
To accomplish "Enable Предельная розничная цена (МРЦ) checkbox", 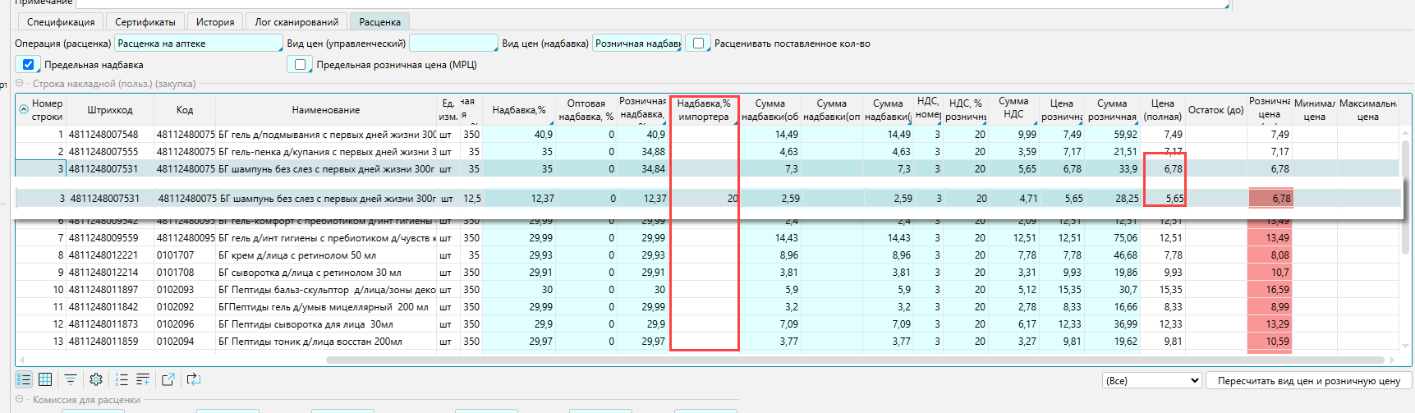I will point(300,65).
